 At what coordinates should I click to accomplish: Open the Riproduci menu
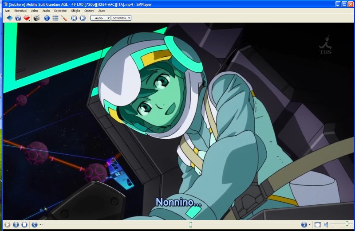[20, 10]
